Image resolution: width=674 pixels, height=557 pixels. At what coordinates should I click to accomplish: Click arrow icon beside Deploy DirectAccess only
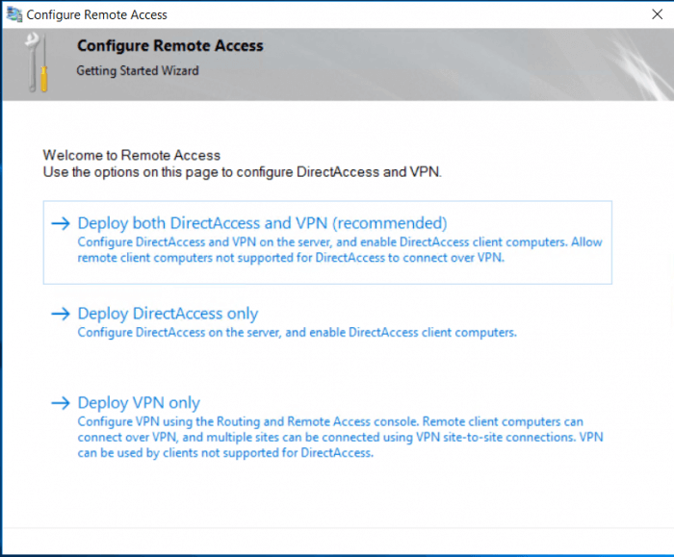[x=60, y=314]
